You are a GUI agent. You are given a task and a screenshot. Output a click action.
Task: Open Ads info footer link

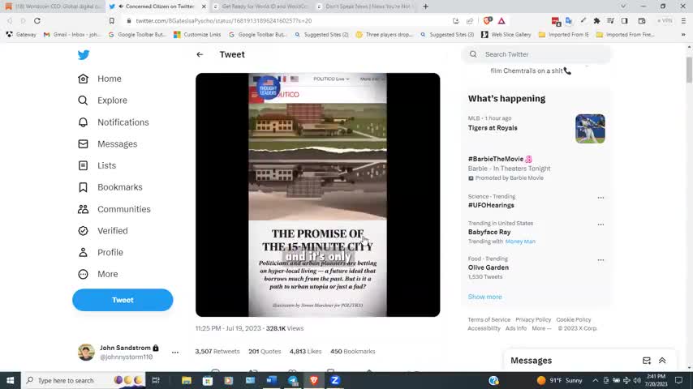[516, 328]
